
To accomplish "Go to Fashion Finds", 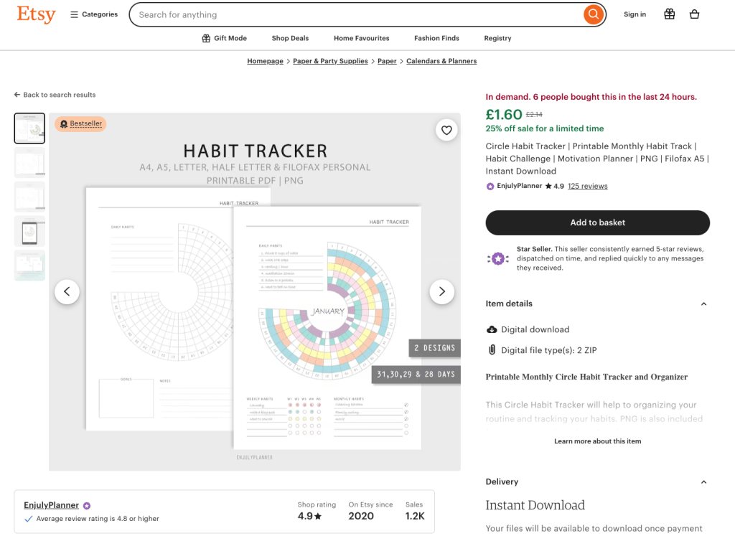I will coord(436,38).
